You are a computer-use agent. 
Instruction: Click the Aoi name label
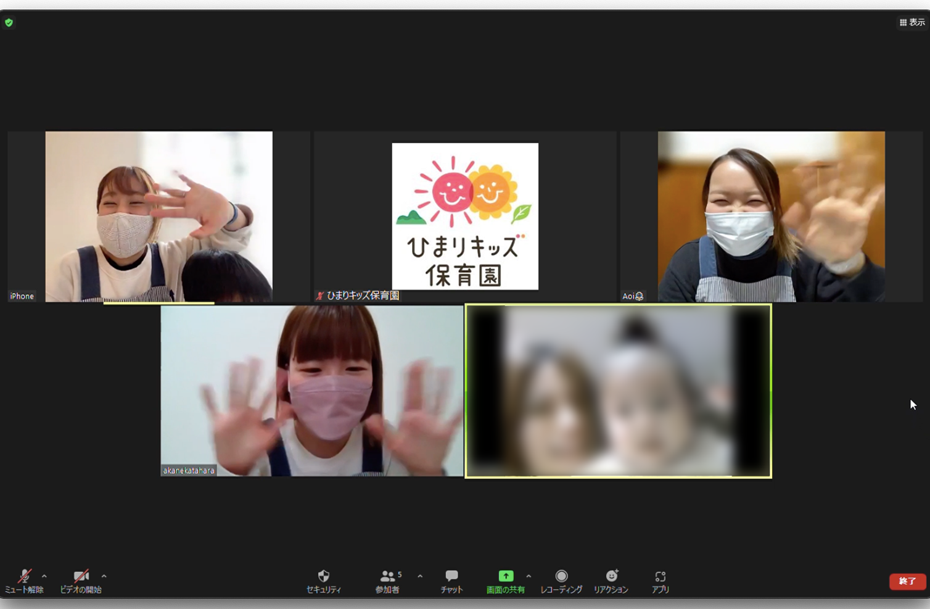[633, 296]
